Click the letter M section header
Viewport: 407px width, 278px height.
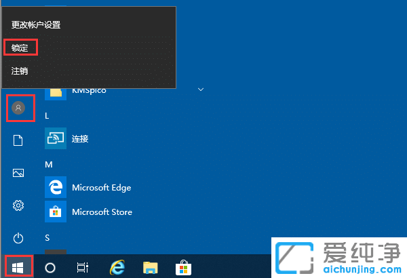(49, 165)
